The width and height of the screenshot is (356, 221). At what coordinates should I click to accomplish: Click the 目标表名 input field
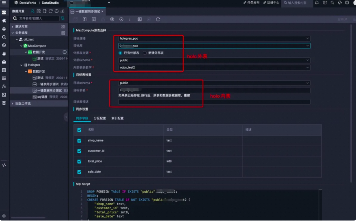click(x=214, y=90)
